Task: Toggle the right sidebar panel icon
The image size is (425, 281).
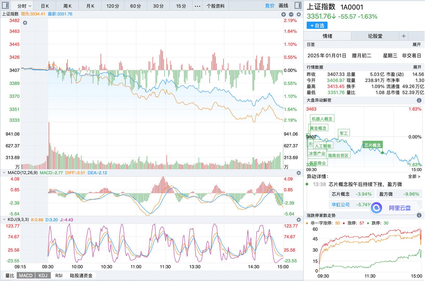Action: (298, 5)
